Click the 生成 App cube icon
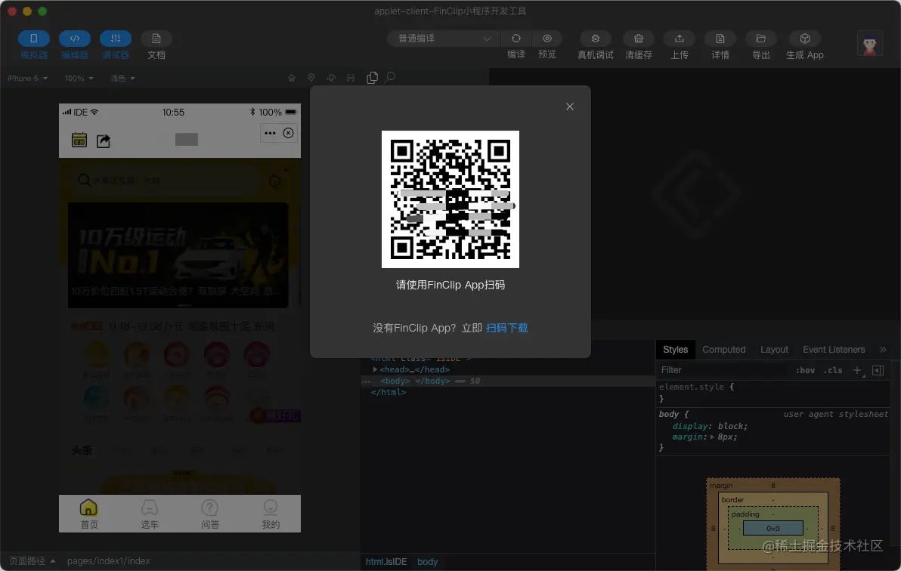901x571 pixels. point(805,39)
